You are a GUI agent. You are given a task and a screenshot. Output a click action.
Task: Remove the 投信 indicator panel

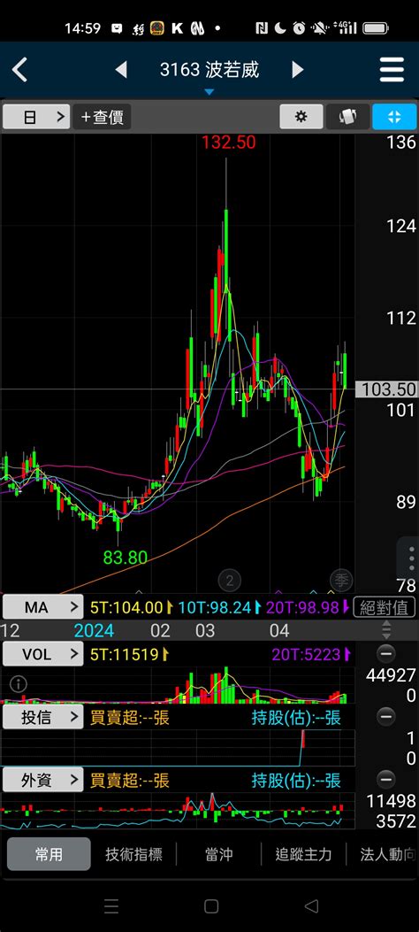[x=385, y=717]
